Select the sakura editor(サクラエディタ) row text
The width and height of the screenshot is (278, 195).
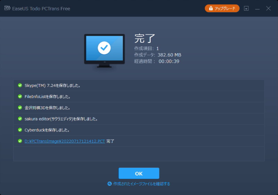coord(61,119)
